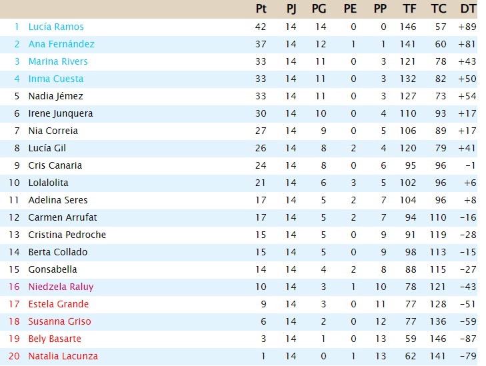Click the PP column header

click(380, 9)
